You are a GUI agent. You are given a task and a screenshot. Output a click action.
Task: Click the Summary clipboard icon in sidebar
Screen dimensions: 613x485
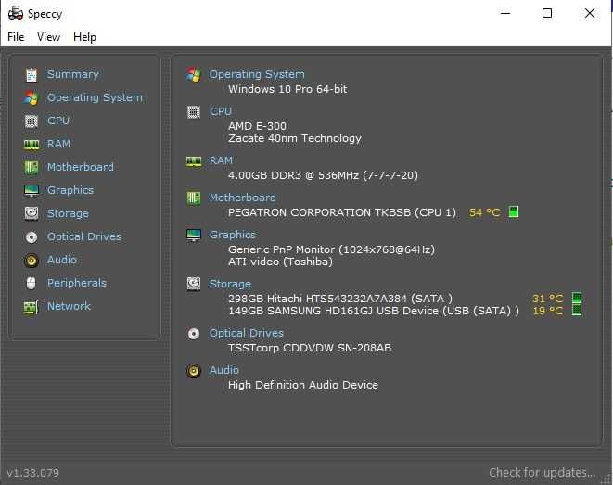pyautogui.click(x=32, y=74)
